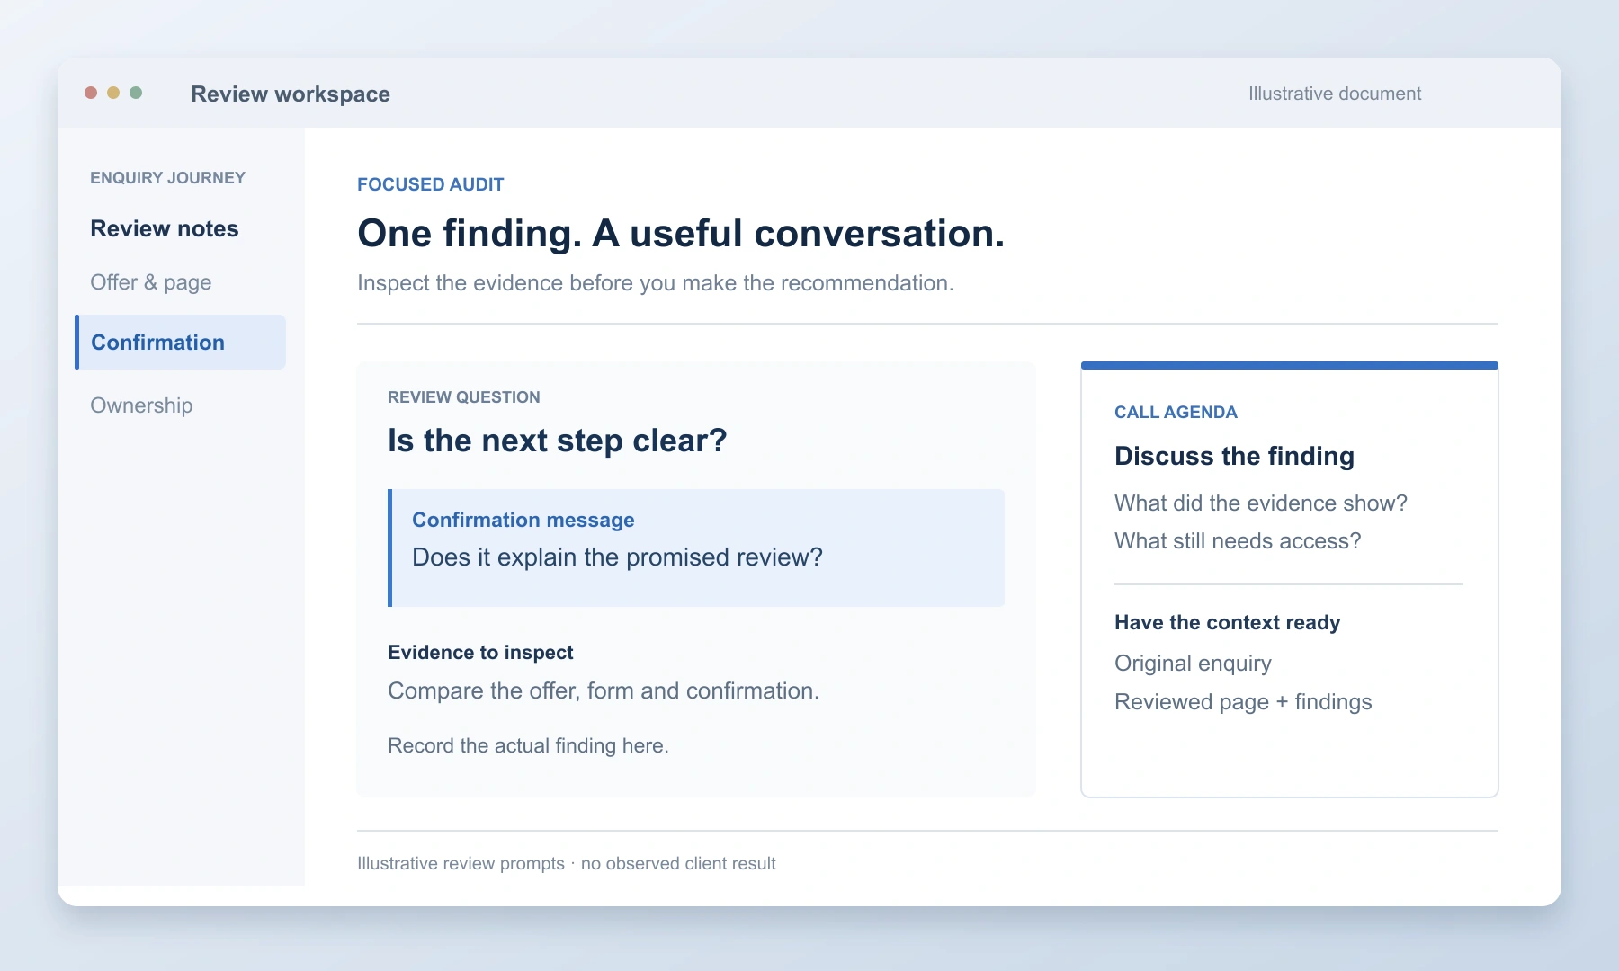This screenshot has height=971, width=1619.
Task: Click heading Is the next step clear?
Action: click(x=557, y=441)
